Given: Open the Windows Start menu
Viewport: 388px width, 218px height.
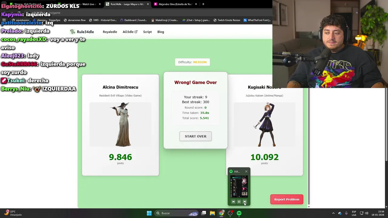Looking at the screenshot, I should [149, 213].
